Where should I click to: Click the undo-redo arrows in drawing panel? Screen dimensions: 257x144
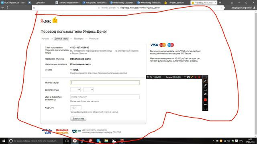click(x=205, y=109)
